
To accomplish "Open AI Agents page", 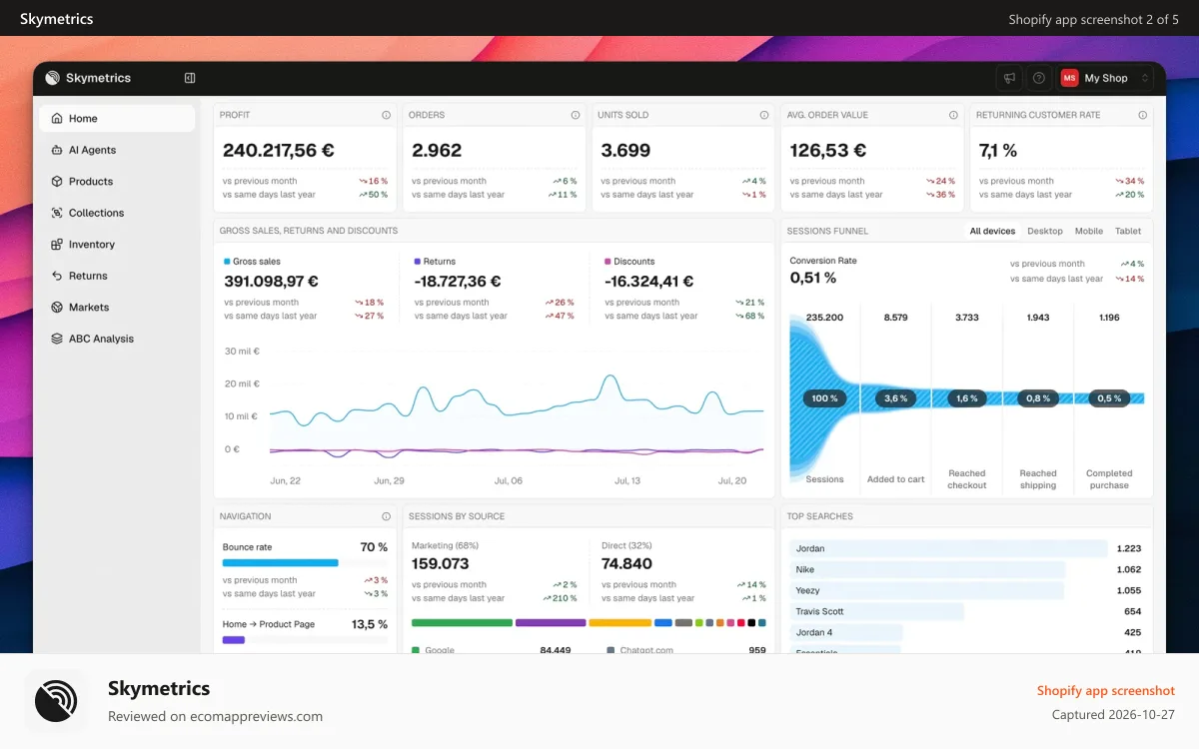I will (x=117, y=150).
